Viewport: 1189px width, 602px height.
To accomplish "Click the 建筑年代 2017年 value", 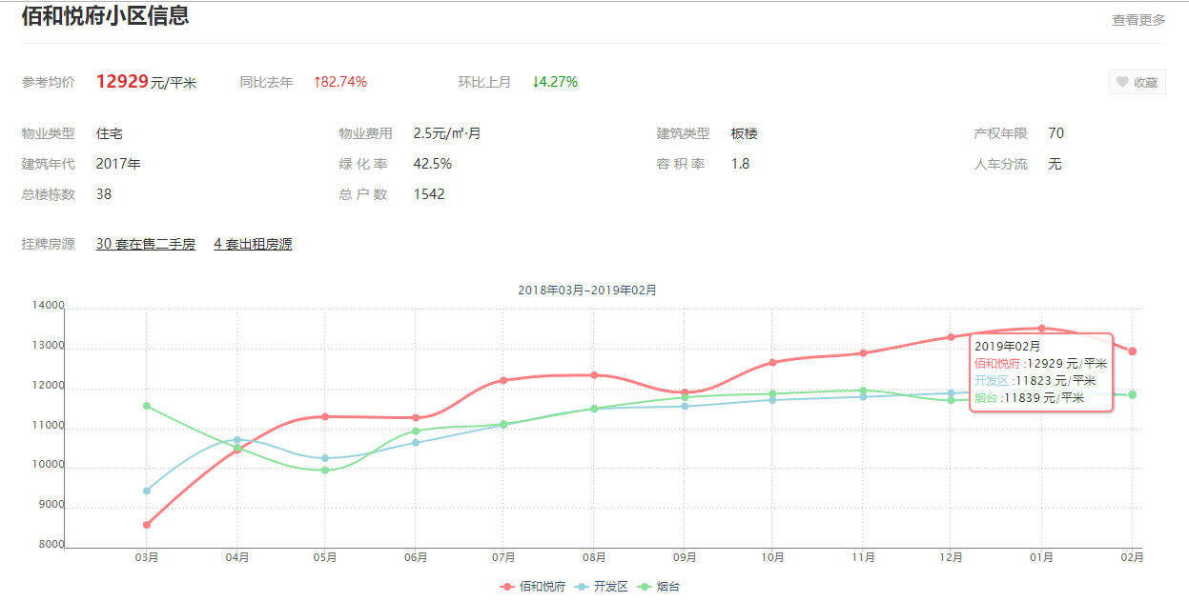I will click(118, 164).
